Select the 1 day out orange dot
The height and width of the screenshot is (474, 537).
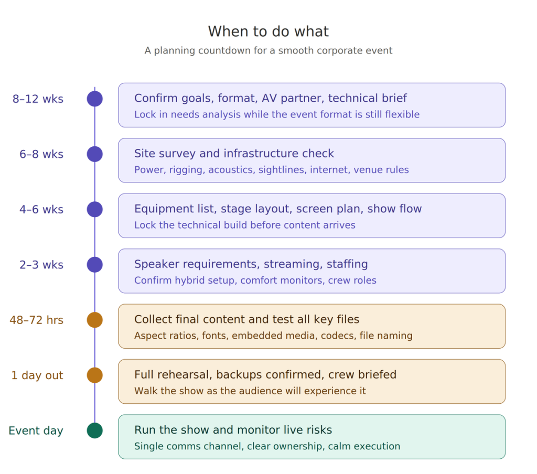tap(94, 375)
